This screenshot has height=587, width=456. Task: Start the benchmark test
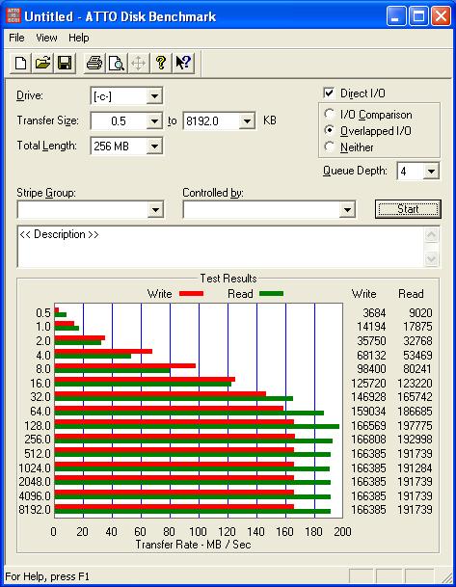(x=408, y=209)
